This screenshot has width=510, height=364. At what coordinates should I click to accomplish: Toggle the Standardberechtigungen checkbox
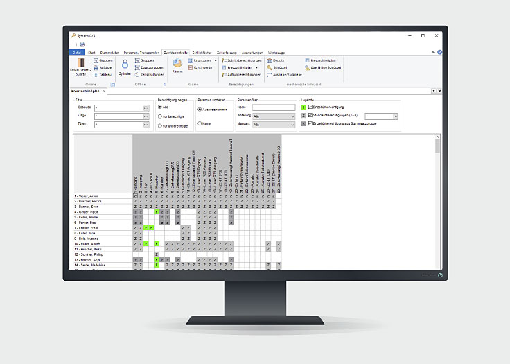pyautogui.click(x=310, y=115)
